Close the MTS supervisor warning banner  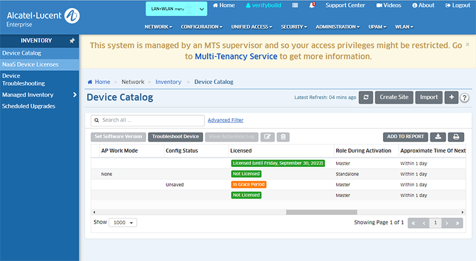[x=467, y=45]
